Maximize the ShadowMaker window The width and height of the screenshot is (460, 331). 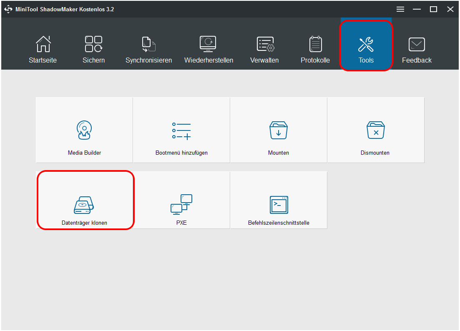pos(433,9)
